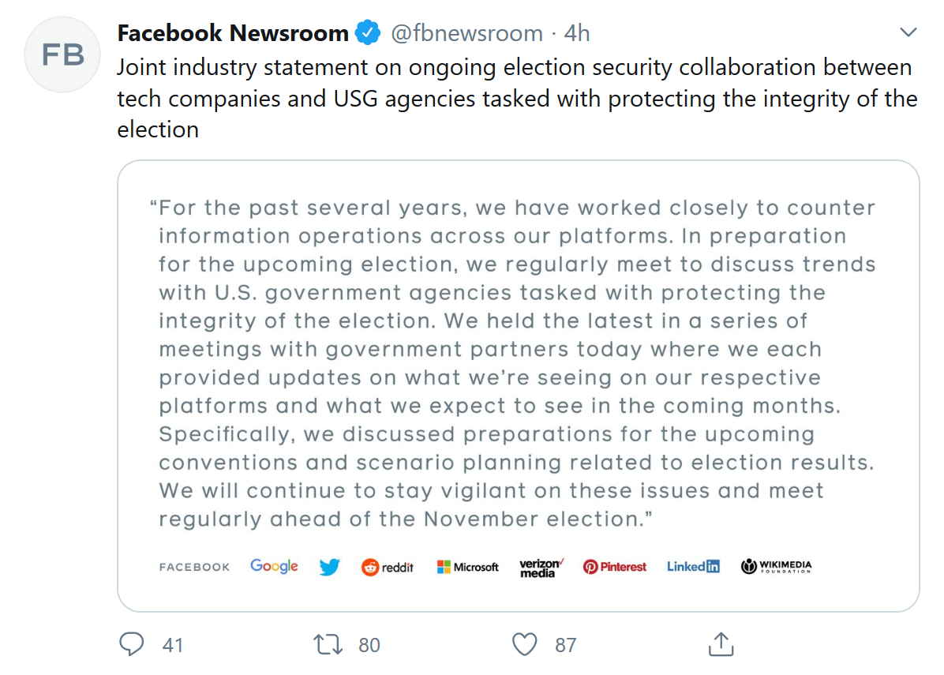Open tweet permalink via 4h timestamp
This screenshot has height=675, width=944.
click(x=578, y=33)
